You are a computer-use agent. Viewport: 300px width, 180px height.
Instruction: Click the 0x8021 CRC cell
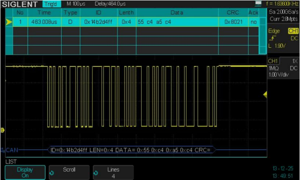point(233,22)
